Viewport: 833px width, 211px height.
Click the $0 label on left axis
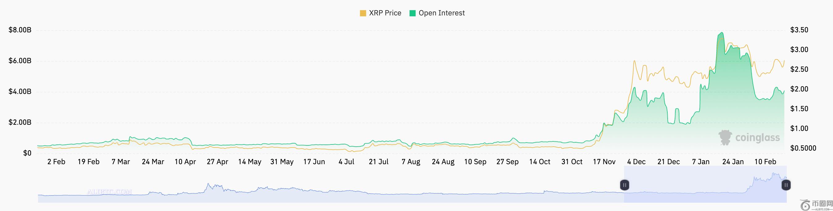(27, 153)
